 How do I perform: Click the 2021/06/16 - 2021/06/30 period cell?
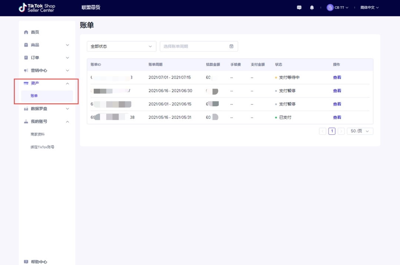tap(170, 91)
